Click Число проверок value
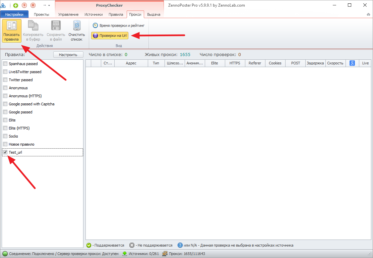The image size is (373, 258). point(240,55)
